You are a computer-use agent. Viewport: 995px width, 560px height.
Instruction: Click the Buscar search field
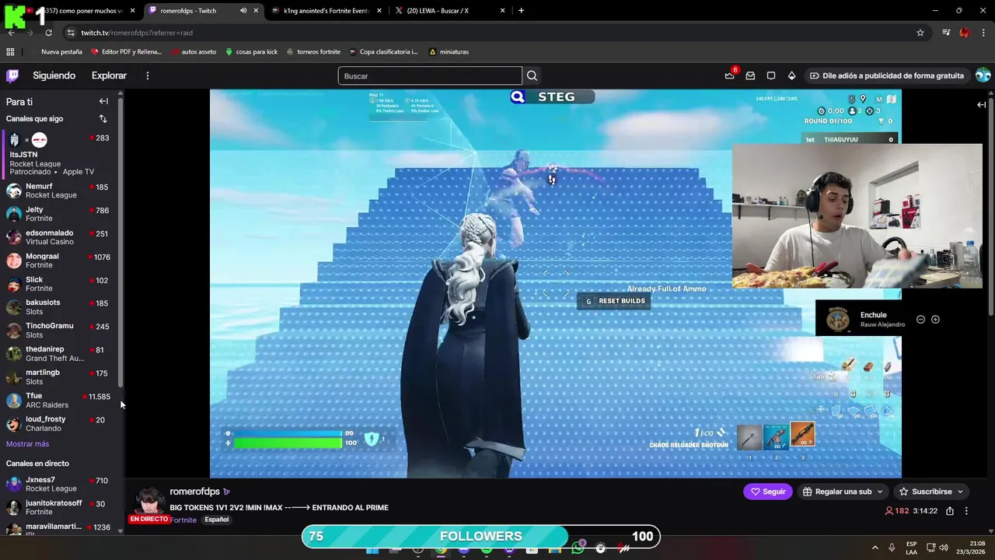coord(430,75)
